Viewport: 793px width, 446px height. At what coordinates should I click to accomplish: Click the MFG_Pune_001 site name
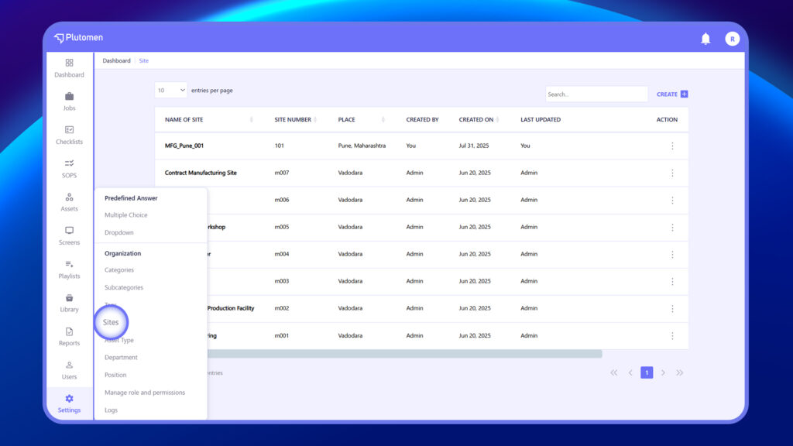[184, 146]
